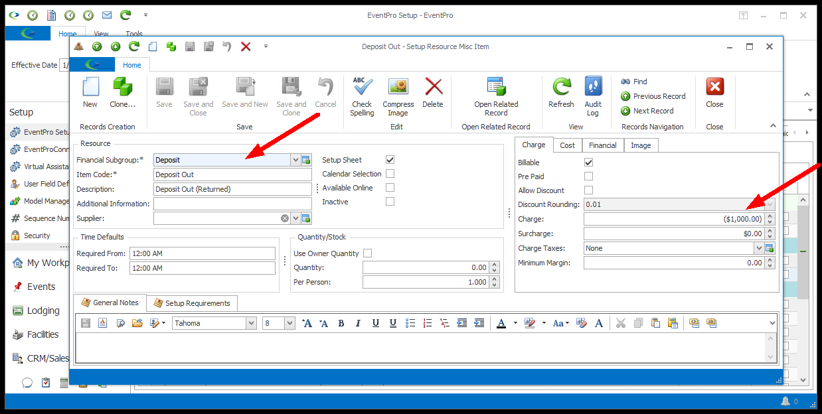
Task: Apply bold formatting in the notes editor
Action: click(x=341, y=323)
